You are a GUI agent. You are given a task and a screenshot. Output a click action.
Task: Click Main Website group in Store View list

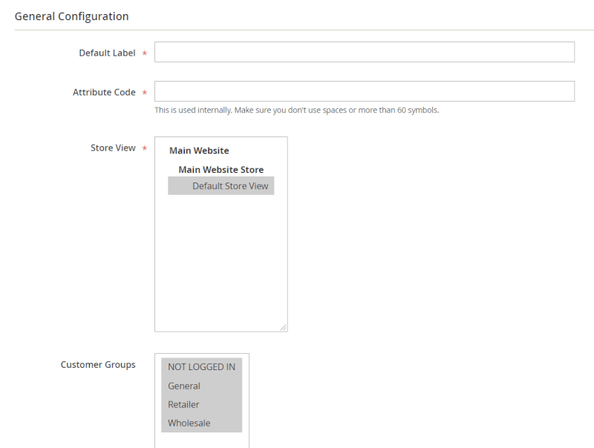[199, 151]
